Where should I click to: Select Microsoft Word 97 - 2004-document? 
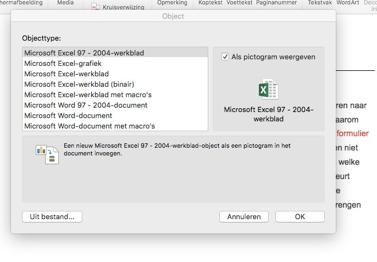(86, 105)
